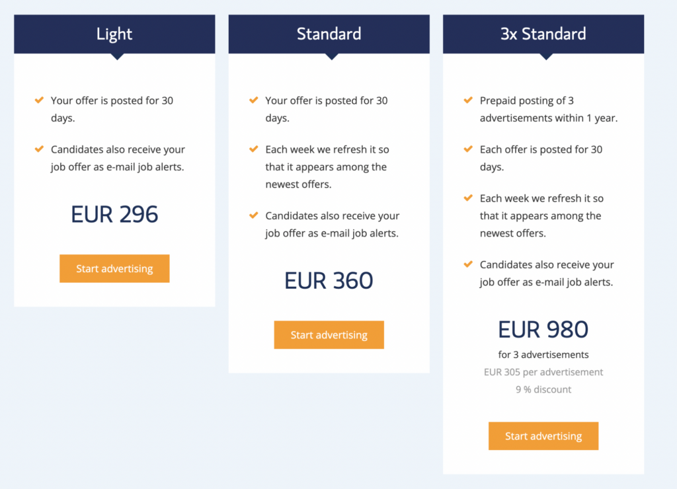This screenshot has height=489, width=677.
Task: Click the checkmark next to Light's e-mail job alerts
Action: click(x=39, y=149)
